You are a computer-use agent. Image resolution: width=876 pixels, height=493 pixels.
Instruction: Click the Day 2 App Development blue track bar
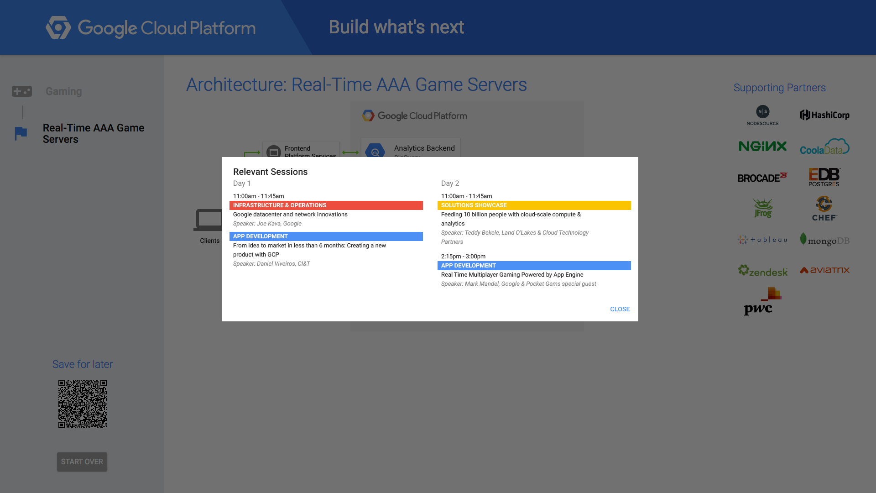coord(534,266)
